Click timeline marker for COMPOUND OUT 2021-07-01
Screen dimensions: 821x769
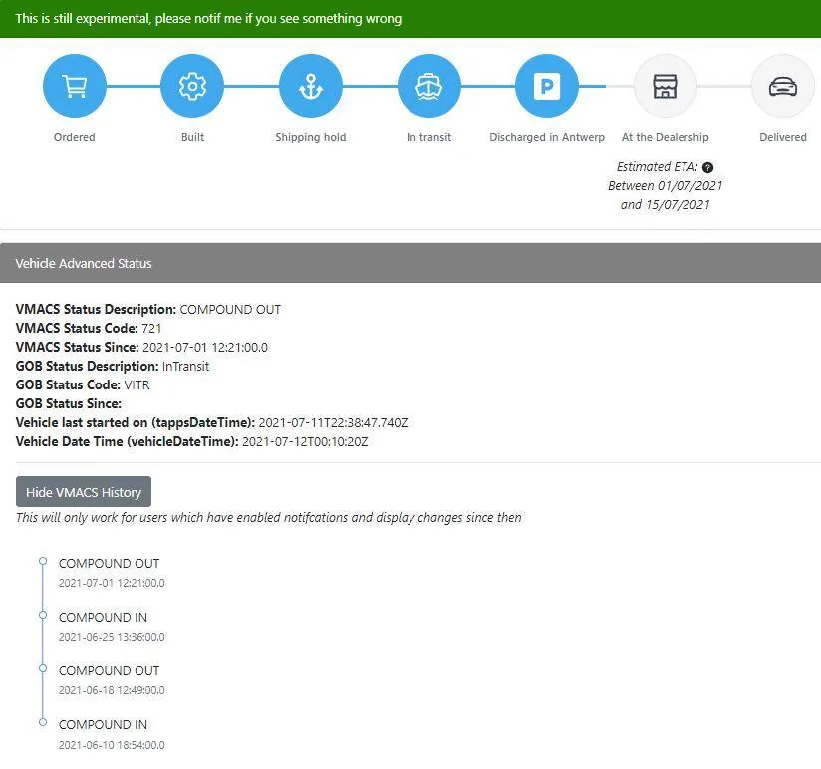coord(43,561)
